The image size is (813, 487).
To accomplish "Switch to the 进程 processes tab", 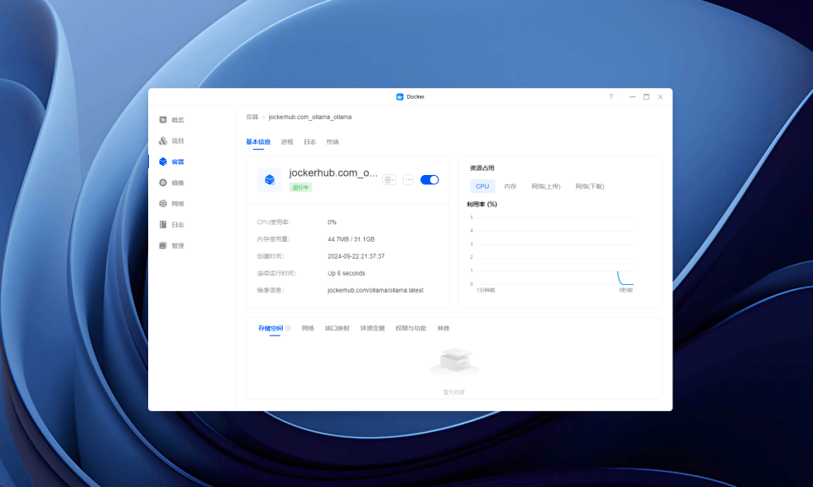I will pyautogui.click(x=287, y=142).
